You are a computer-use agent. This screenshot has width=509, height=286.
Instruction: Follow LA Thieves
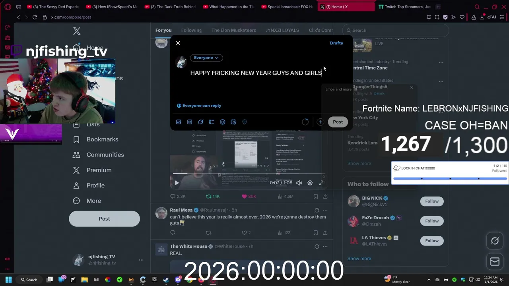pyautogui.click(x=432, y=241)
